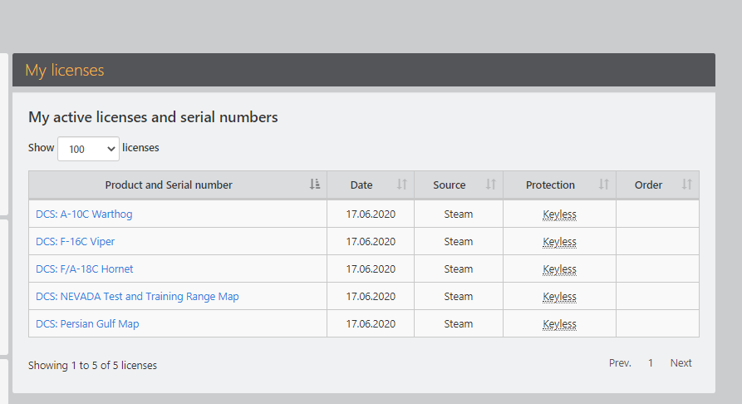The width and height of the screenshot is (742, 404).
Task: Go to previous page with Prev.
Action: [x=620, y=362]
